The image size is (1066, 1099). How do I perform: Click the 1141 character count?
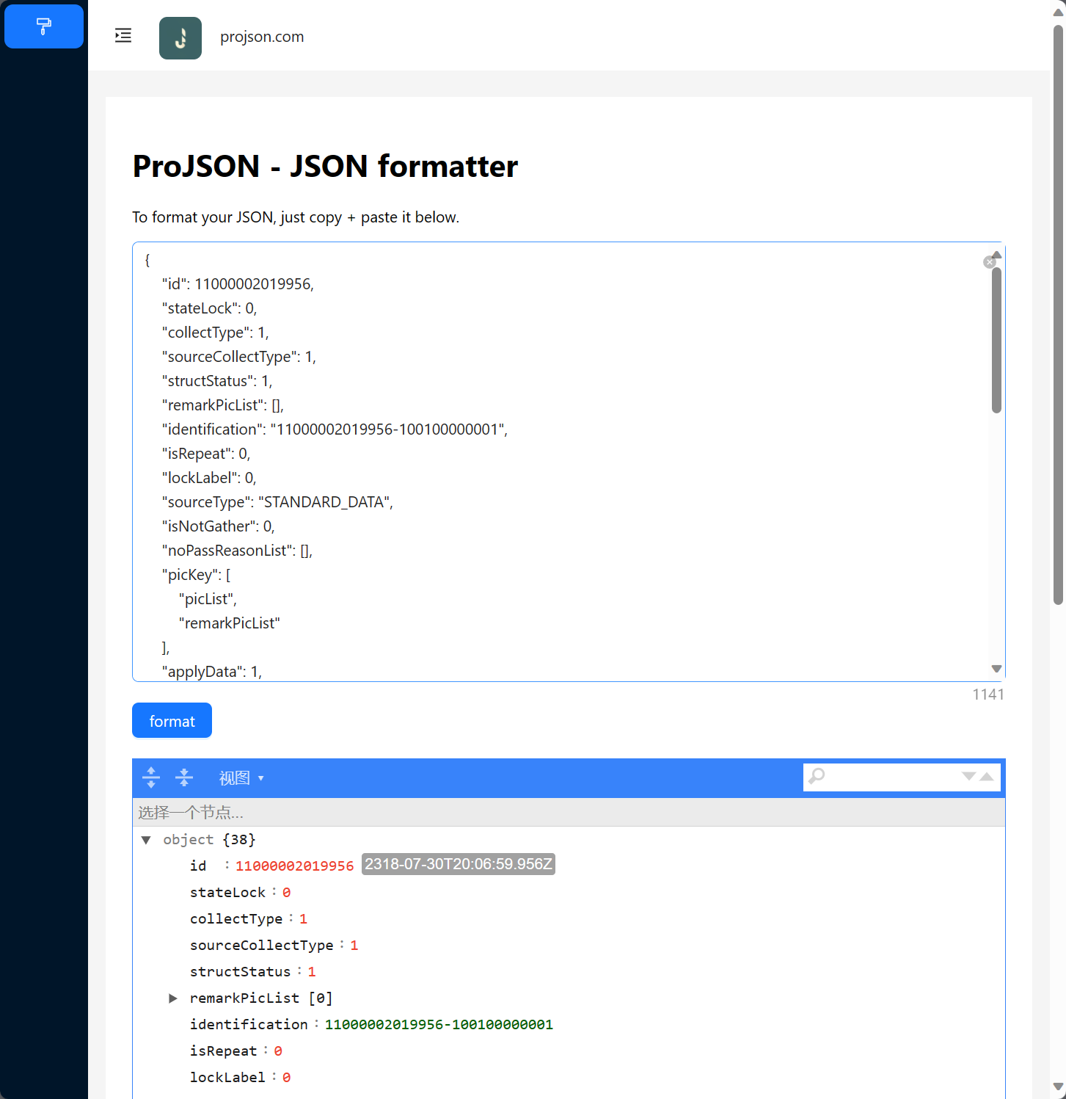coord(988,694)
